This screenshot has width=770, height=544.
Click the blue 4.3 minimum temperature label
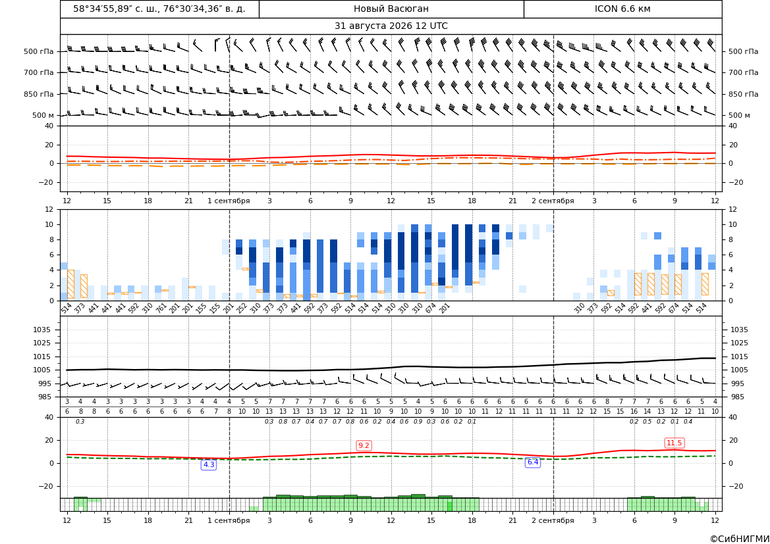(209, 464)
